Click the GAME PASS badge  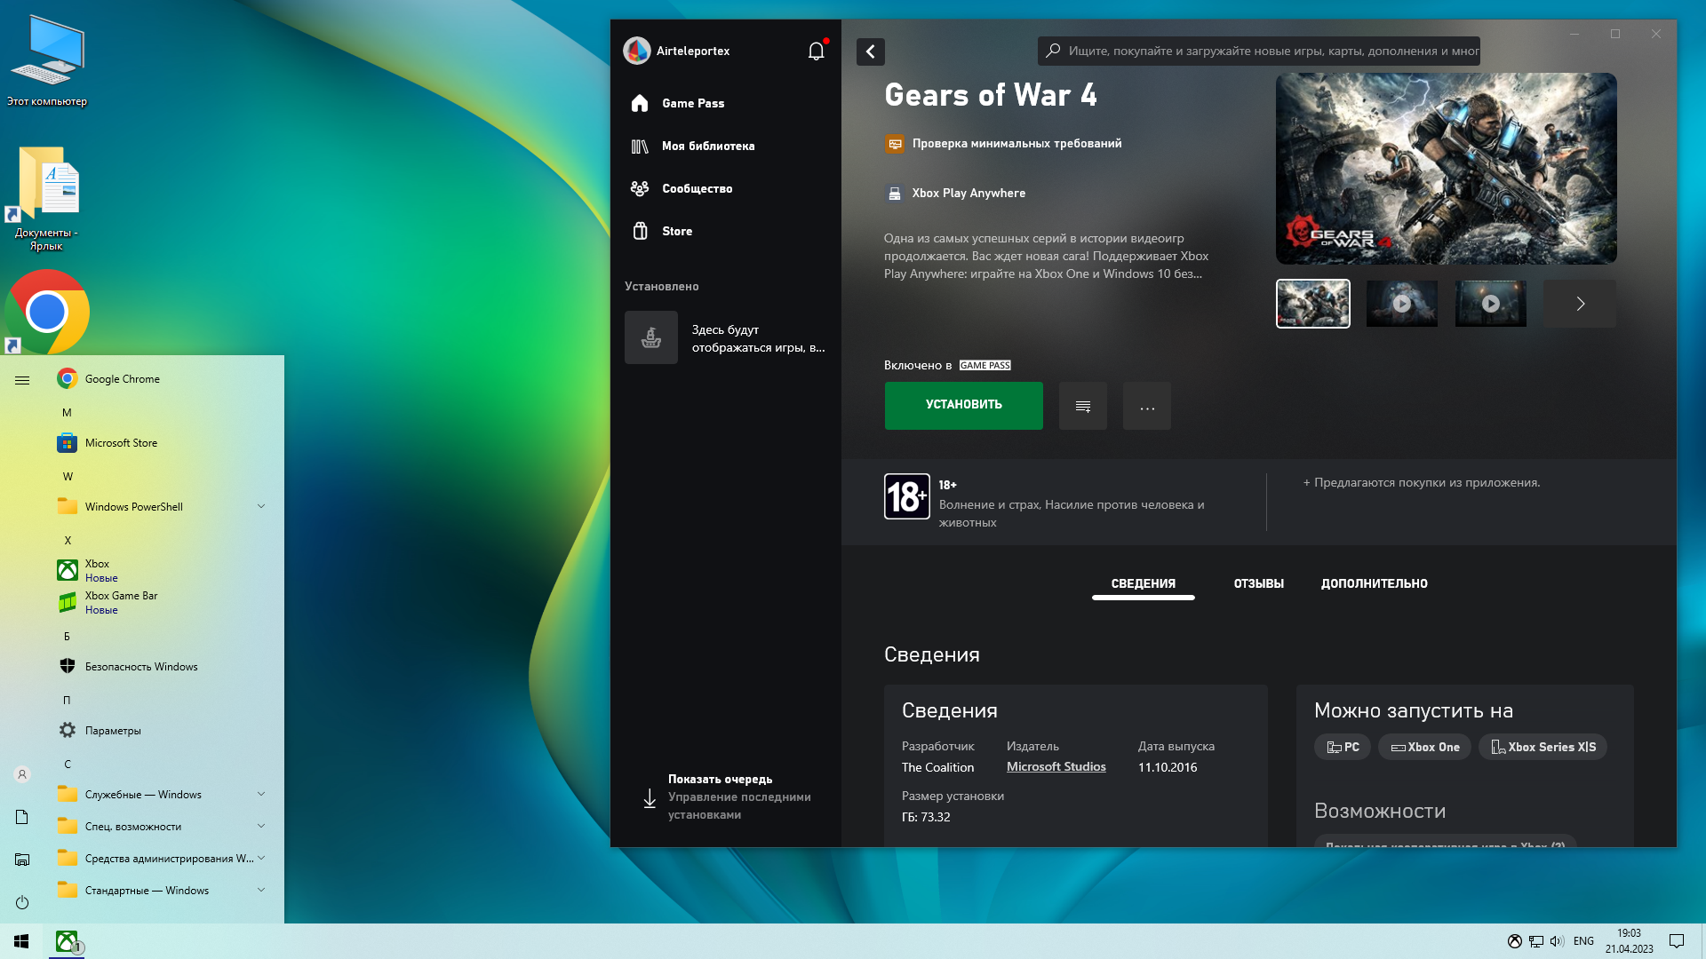point(985,365)
